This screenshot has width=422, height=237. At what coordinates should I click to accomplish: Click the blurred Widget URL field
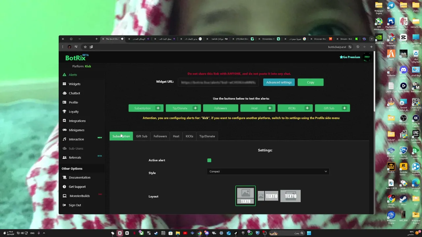[x=219, y=82]
